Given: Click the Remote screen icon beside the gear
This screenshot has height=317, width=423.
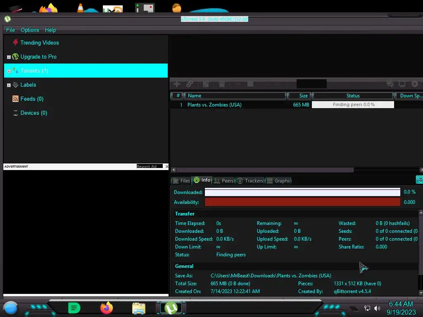Looking at the screenshot, I should 402,84.
